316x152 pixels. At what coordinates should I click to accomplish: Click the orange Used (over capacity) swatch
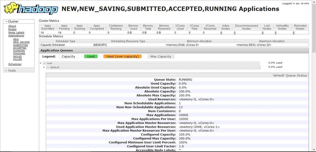pos(122,56)
